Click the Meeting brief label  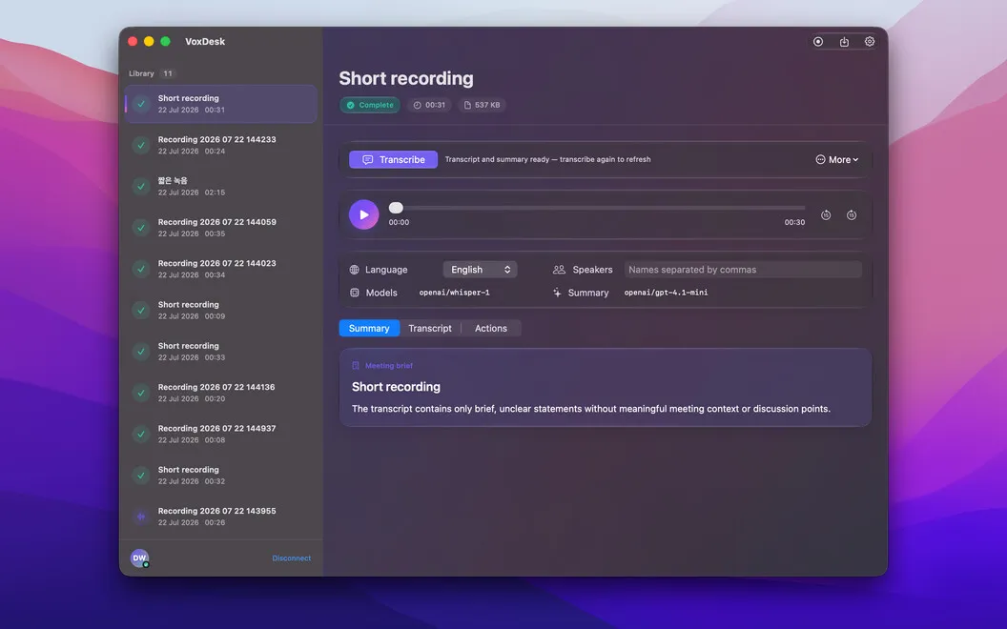tap(388, 366)
